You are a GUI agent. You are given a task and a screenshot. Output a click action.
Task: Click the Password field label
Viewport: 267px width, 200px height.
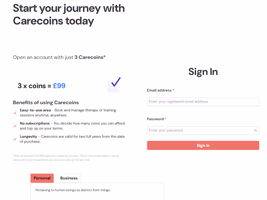(155, 119)
